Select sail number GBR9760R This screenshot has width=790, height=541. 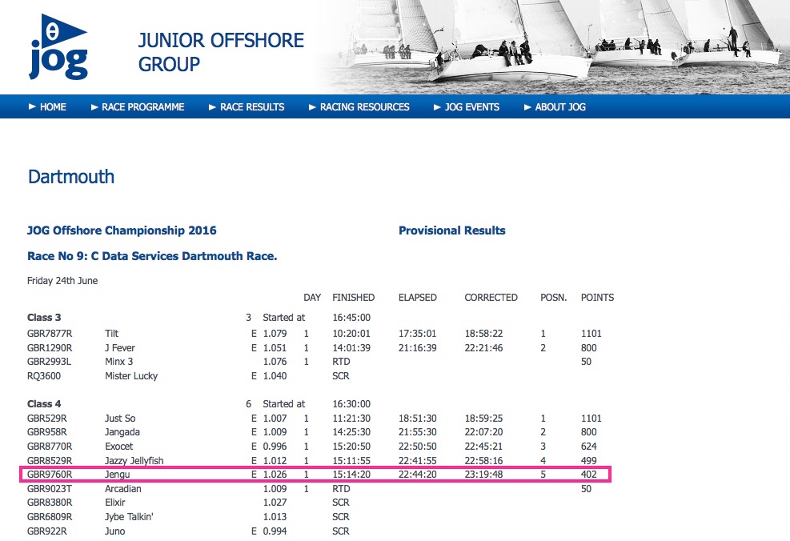(x=50, y=474)
